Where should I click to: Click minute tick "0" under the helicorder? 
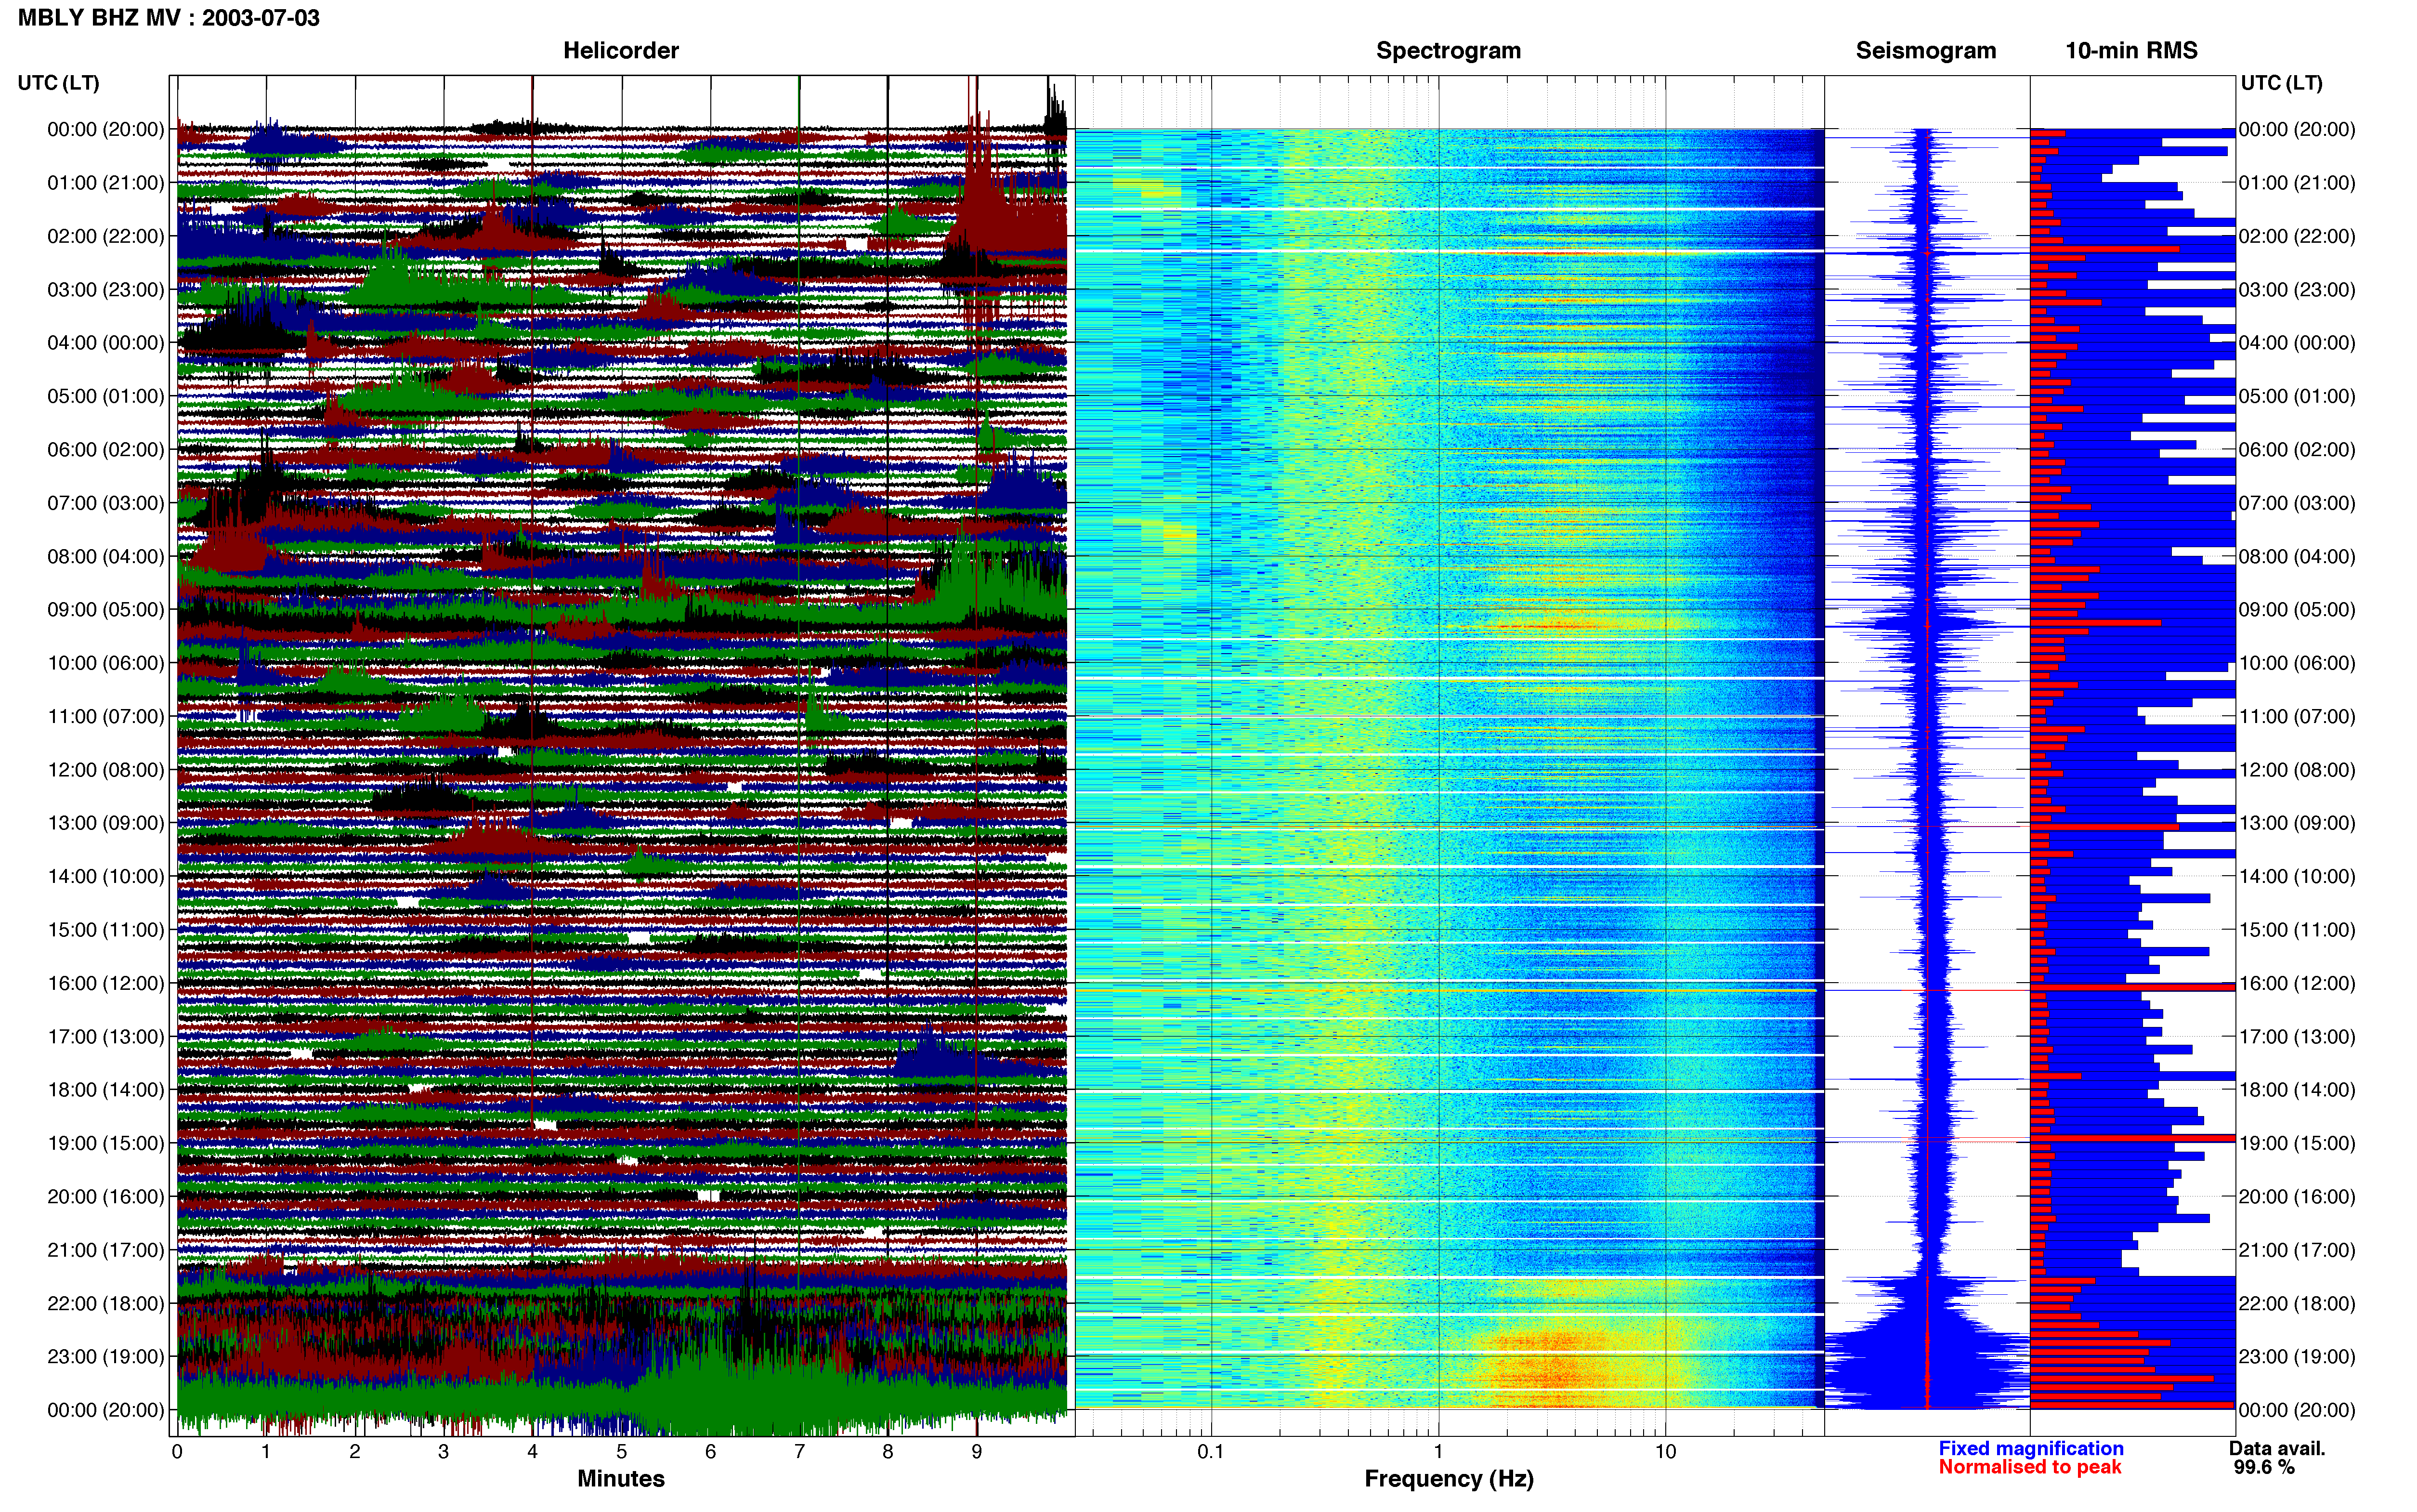click(177, 1451)
